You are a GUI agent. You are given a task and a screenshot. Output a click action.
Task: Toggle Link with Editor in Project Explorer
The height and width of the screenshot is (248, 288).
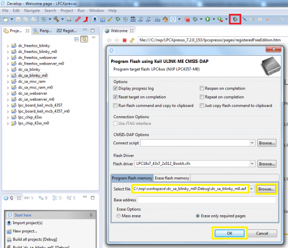[x=84, y=39]
